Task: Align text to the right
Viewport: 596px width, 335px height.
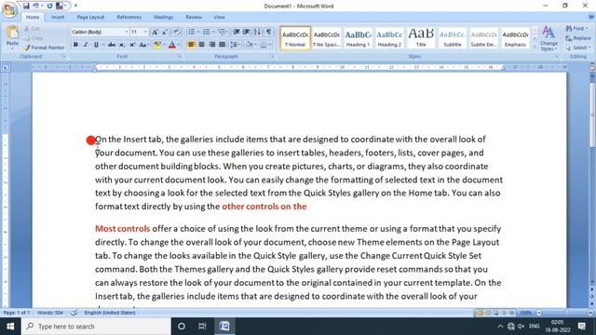Action: (x=211, y=45)
